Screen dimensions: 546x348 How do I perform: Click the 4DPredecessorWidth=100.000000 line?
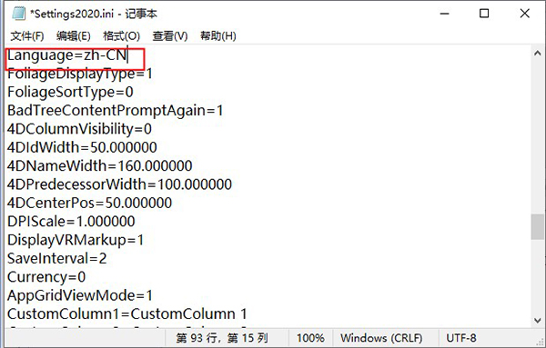119,184
